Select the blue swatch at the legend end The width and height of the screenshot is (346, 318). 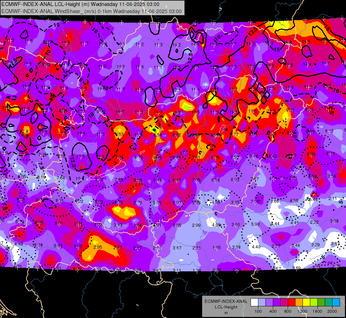click(x=336, y=302)
